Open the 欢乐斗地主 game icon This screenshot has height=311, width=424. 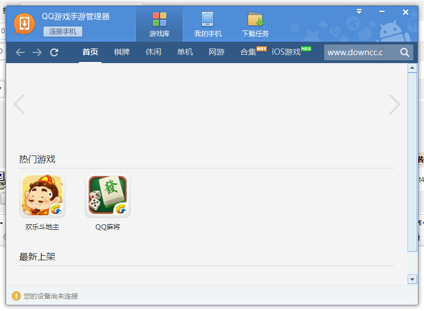(42, 195)
